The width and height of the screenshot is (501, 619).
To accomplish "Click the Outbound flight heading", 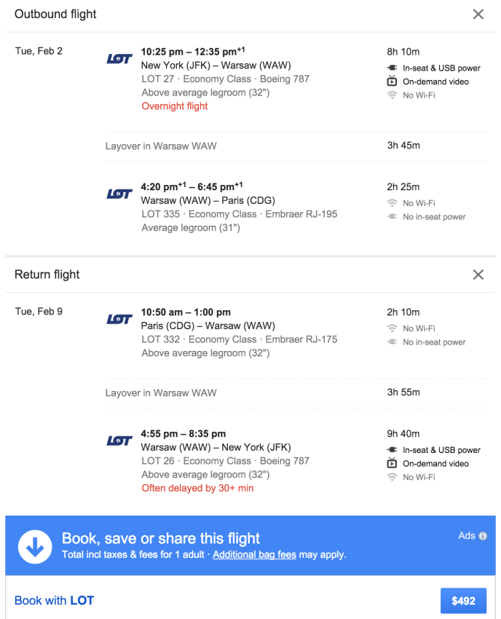I will [x=55, y=14].
